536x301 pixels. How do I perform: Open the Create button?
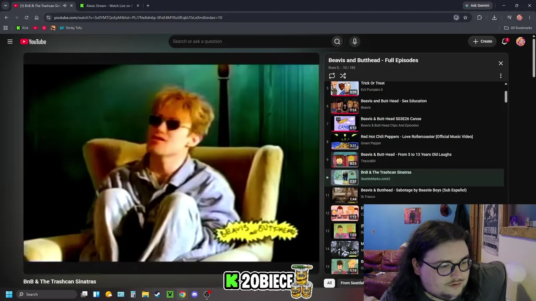[x=482, y=41]
